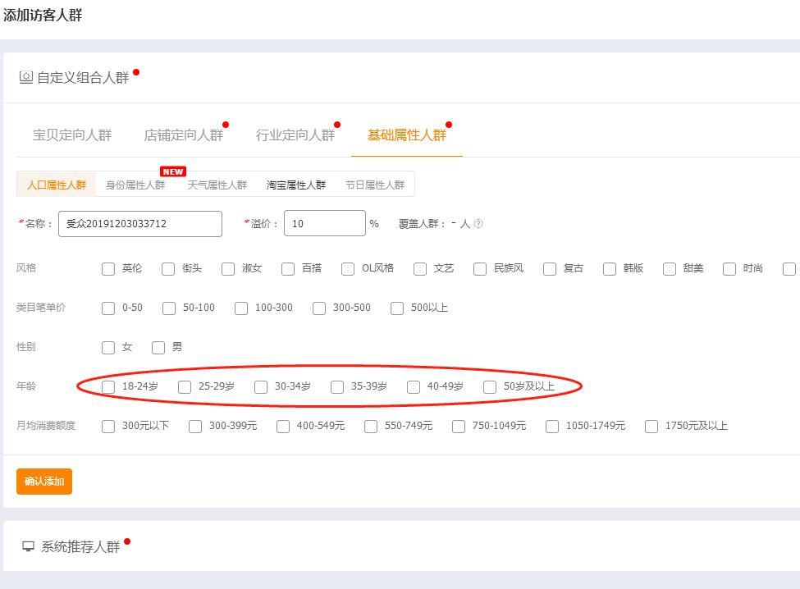Select the 行业定向人群 tab
Screen dimensions: 800x589
[x=295, y=135]
